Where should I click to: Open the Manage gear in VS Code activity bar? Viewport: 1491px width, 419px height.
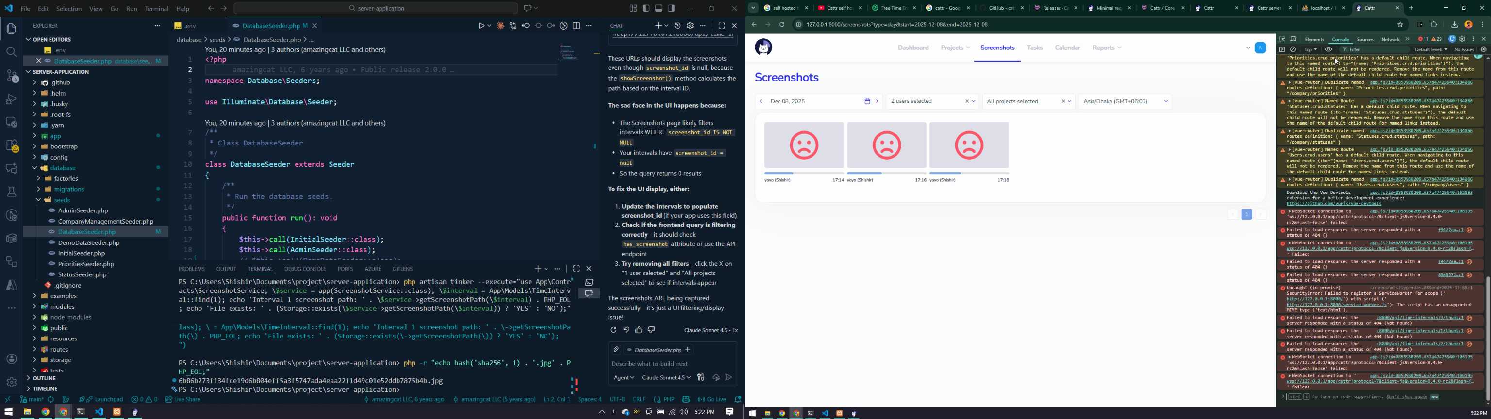tap(12, 382)
